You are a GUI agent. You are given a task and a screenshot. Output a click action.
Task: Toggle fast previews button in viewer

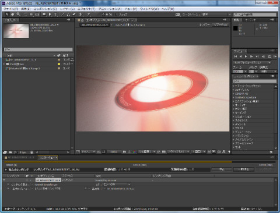tap(214, 152)
